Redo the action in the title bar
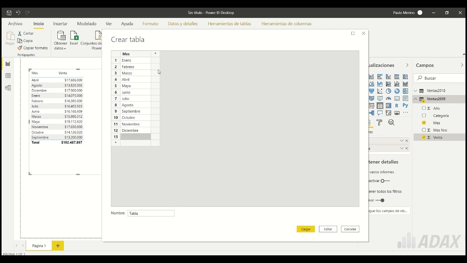 coord(27,13)
